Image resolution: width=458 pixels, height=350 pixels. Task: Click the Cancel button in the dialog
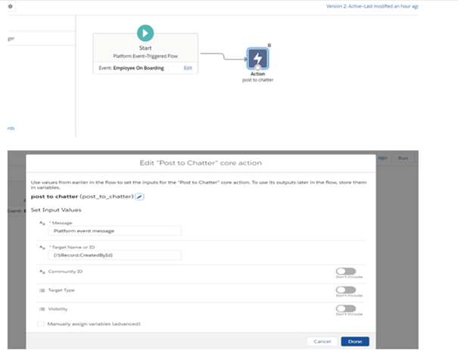point(322,341)
